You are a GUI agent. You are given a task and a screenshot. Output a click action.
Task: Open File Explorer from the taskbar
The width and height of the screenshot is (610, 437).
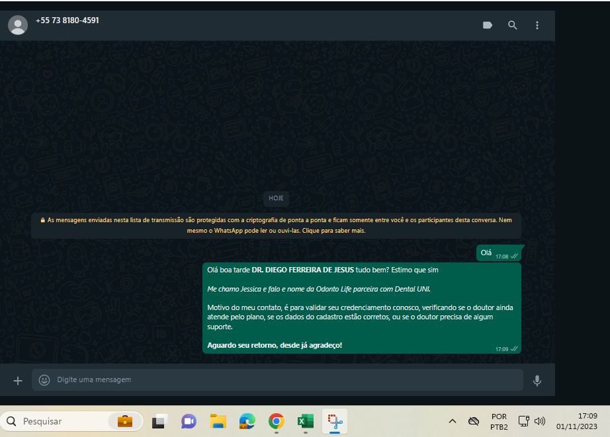point(218,421)
